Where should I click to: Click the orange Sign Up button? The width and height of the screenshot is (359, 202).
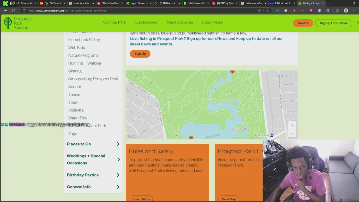[x=140, y=54]
